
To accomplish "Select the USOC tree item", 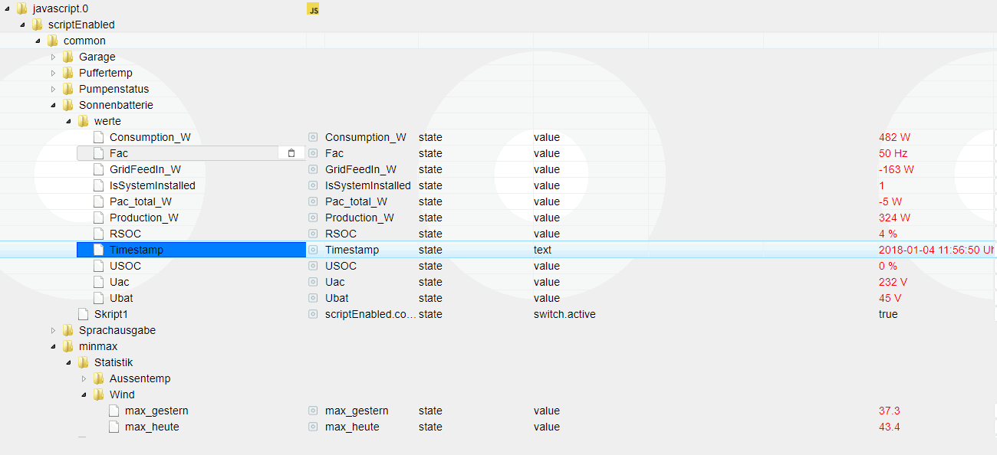I will pos(125,266).
